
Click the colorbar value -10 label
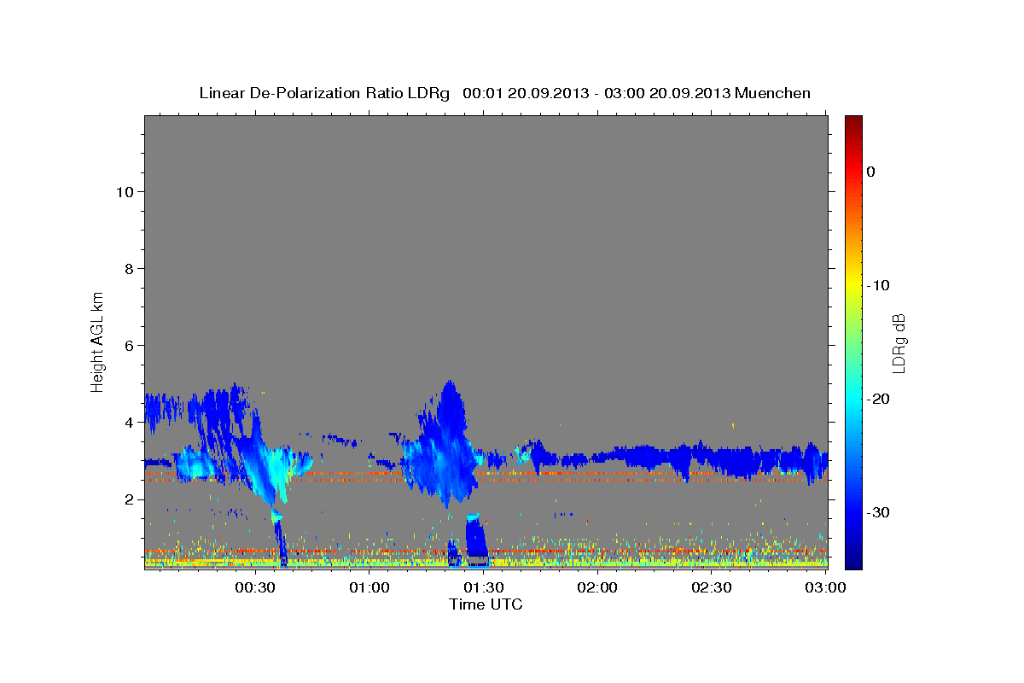click(878, 285)
